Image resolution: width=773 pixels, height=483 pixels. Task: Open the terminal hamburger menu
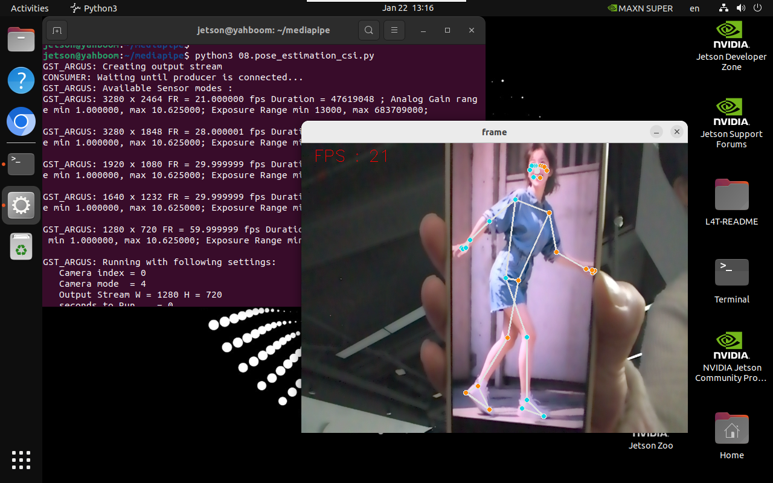[x=394, y=30]
